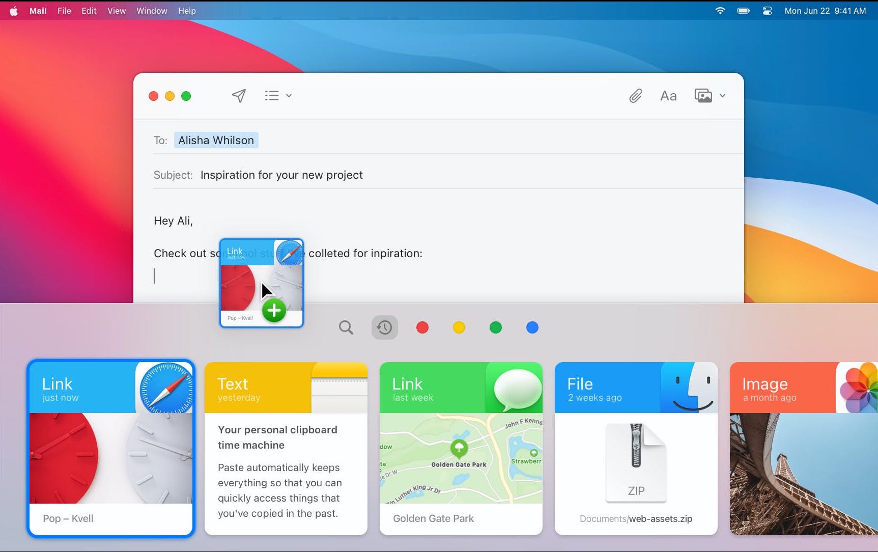
Task: Toggle the green filter dot
Action: pyautogui.click(x=495, y=327)
